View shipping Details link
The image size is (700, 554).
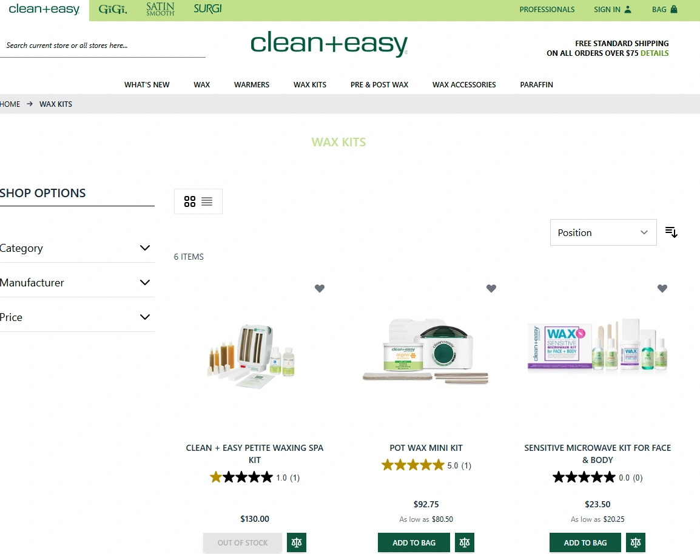pos(655,53)
